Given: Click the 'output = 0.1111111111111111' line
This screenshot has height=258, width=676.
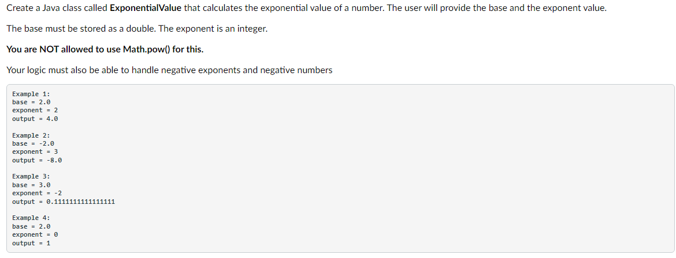Looking at the screenshot, I should tap(64, 202).
